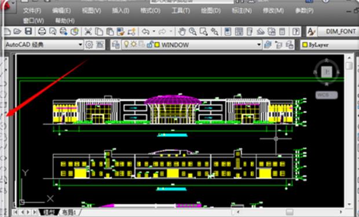
Task: Switch to the 布局1 layout tab
Action: (x=69, y=212)
